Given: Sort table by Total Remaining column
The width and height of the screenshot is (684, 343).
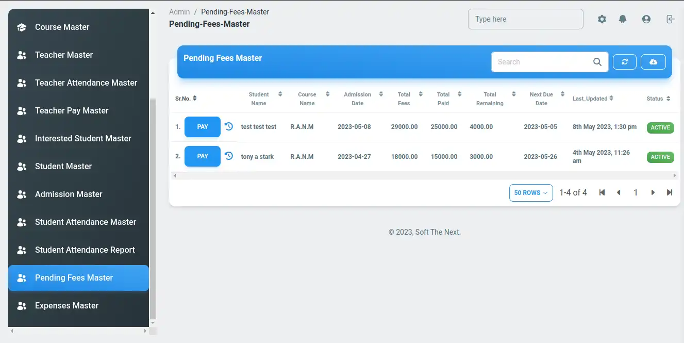Looking at the screenshot, I should pyautogui.click(x=513, y=94).
